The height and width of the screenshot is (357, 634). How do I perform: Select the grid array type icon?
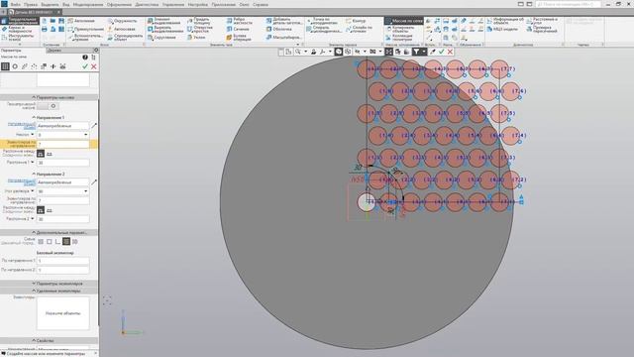[x=5, y=66]
